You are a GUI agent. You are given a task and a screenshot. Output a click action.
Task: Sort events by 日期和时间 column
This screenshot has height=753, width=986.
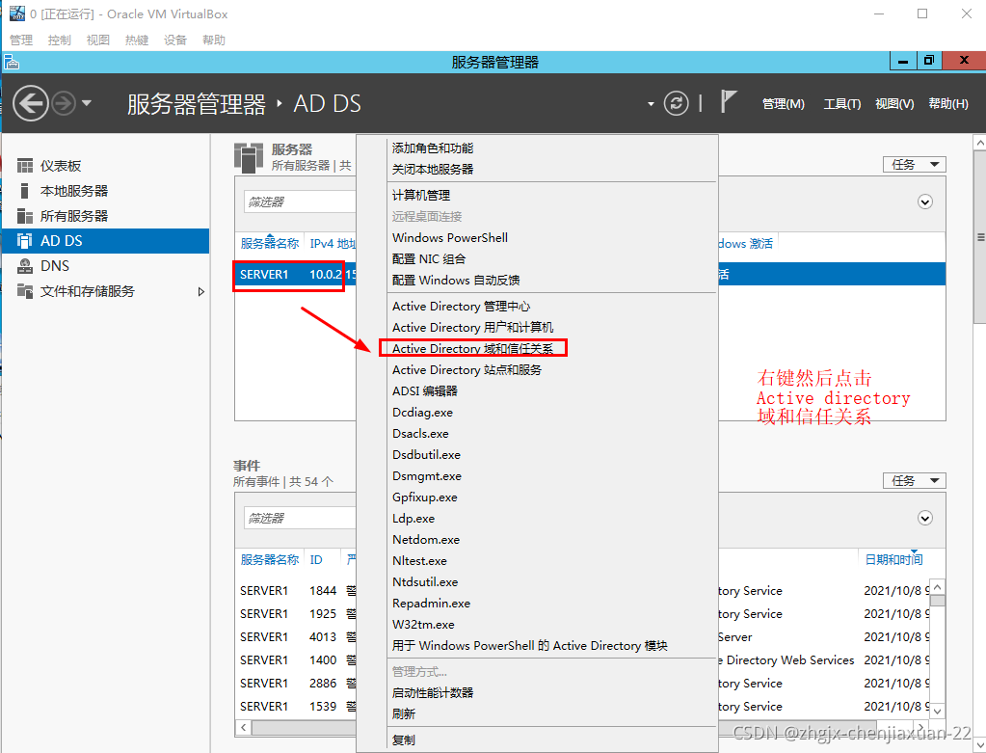[x=893, y=560]
